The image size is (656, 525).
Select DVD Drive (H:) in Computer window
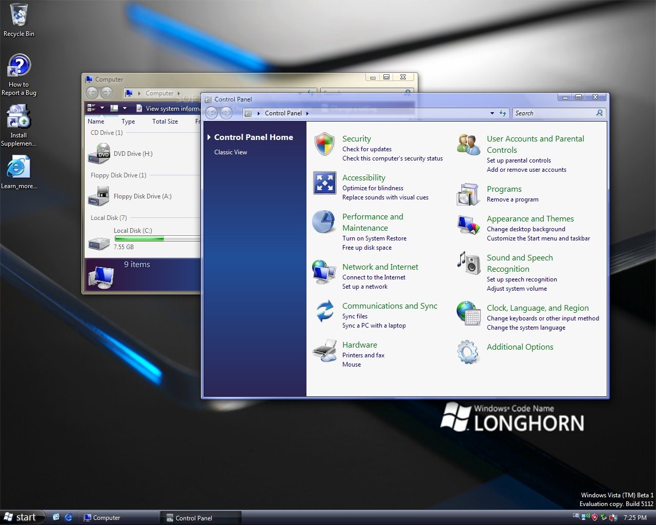point(120,154)
